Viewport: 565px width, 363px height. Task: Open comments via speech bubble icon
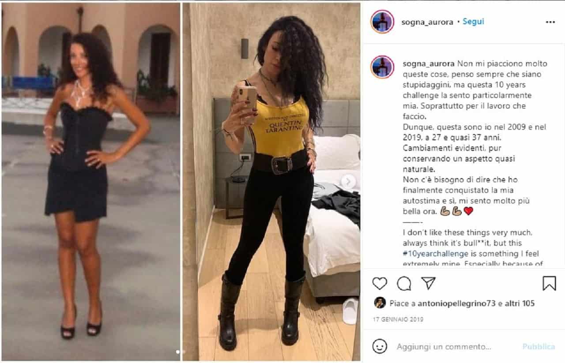pyautogui.click(x=403, y=283)
